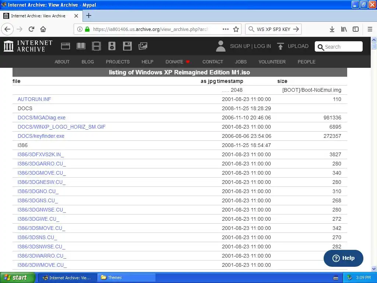Click the upload arrow icon
377x283 pixels.
click(280, 46)
